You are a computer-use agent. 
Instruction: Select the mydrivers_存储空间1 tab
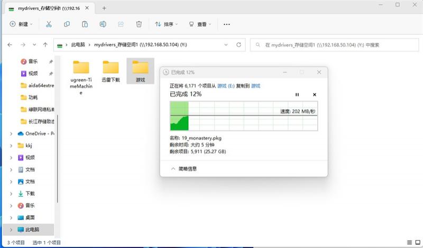coord(49,8)
